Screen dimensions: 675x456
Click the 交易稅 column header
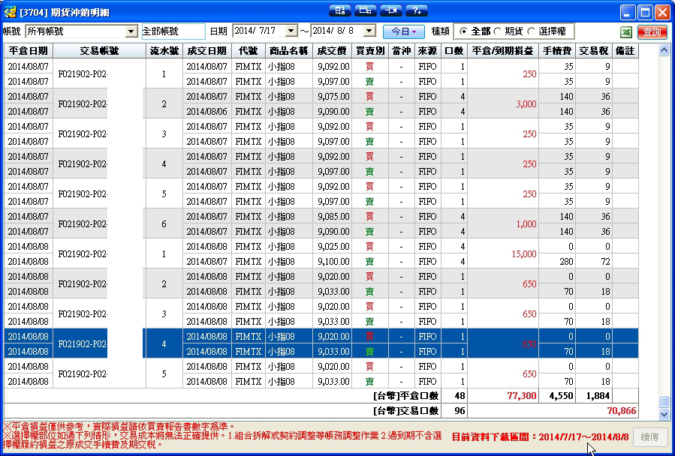(594, 51)
